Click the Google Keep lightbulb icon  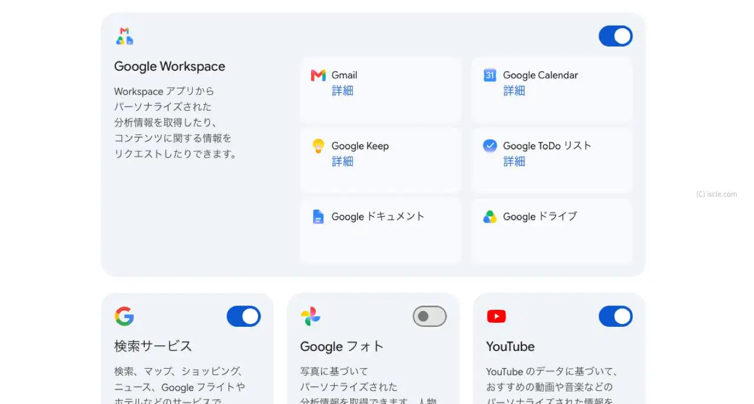[x=318, y=146]
